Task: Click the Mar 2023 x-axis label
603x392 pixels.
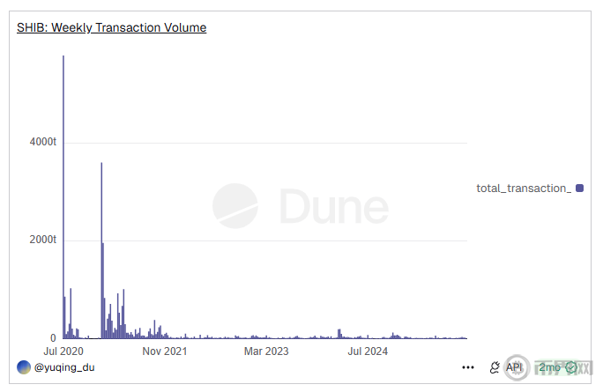Action: [265, 351]
